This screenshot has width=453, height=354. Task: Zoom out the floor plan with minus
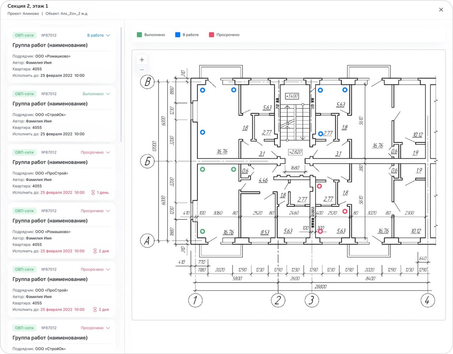[142, 70]
